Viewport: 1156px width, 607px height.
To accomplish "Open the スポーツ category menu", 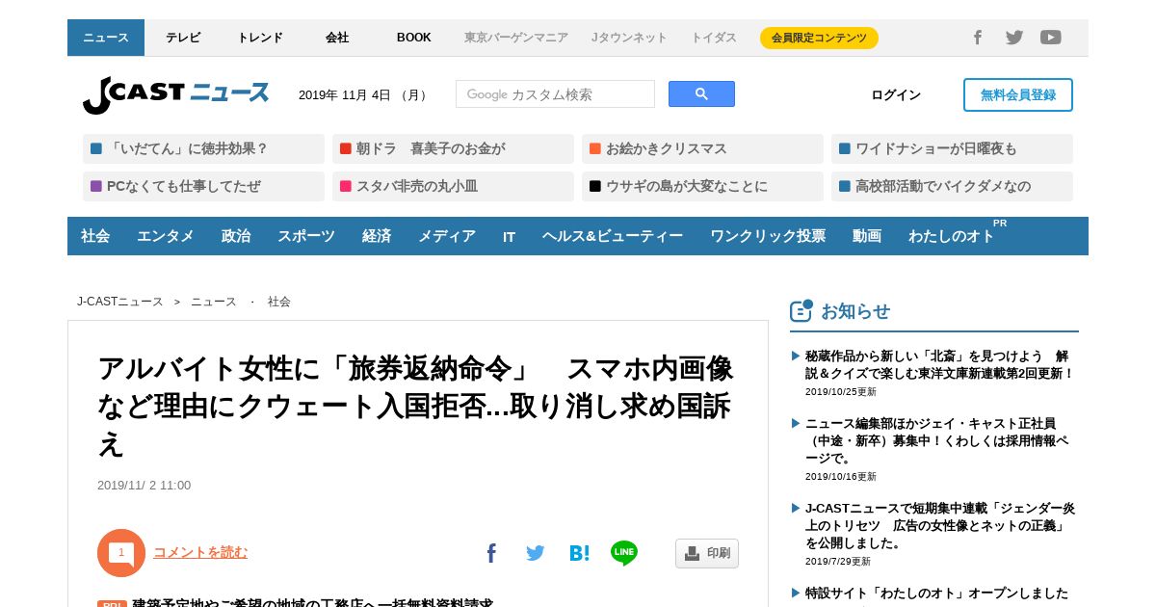I will coord(306,236).
